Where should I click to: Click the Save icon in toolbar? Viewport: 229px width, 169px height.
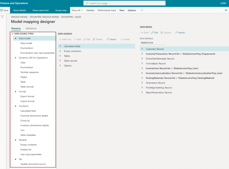[x=1, y=10]
